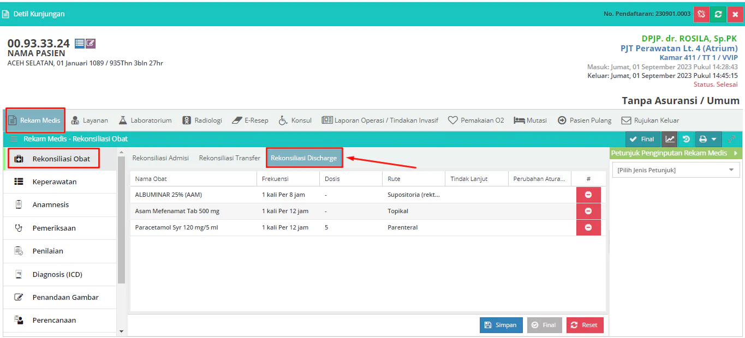This screenshot has width=745, height=338.
Task: Close the Detil Kunjungan window
Action: 735,14
